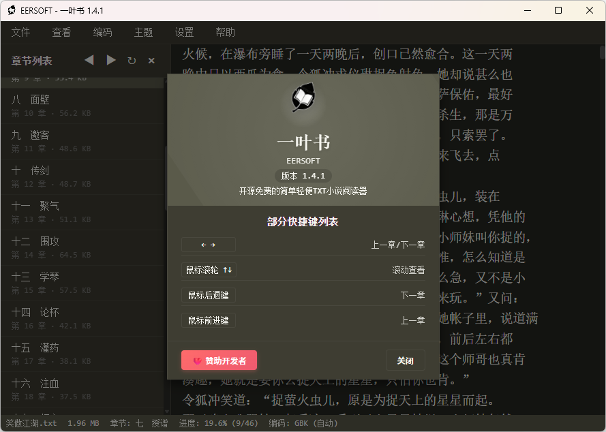Open the 文件 menu
The height and width of the screenshot is (432, 606).
click(21, 32)
